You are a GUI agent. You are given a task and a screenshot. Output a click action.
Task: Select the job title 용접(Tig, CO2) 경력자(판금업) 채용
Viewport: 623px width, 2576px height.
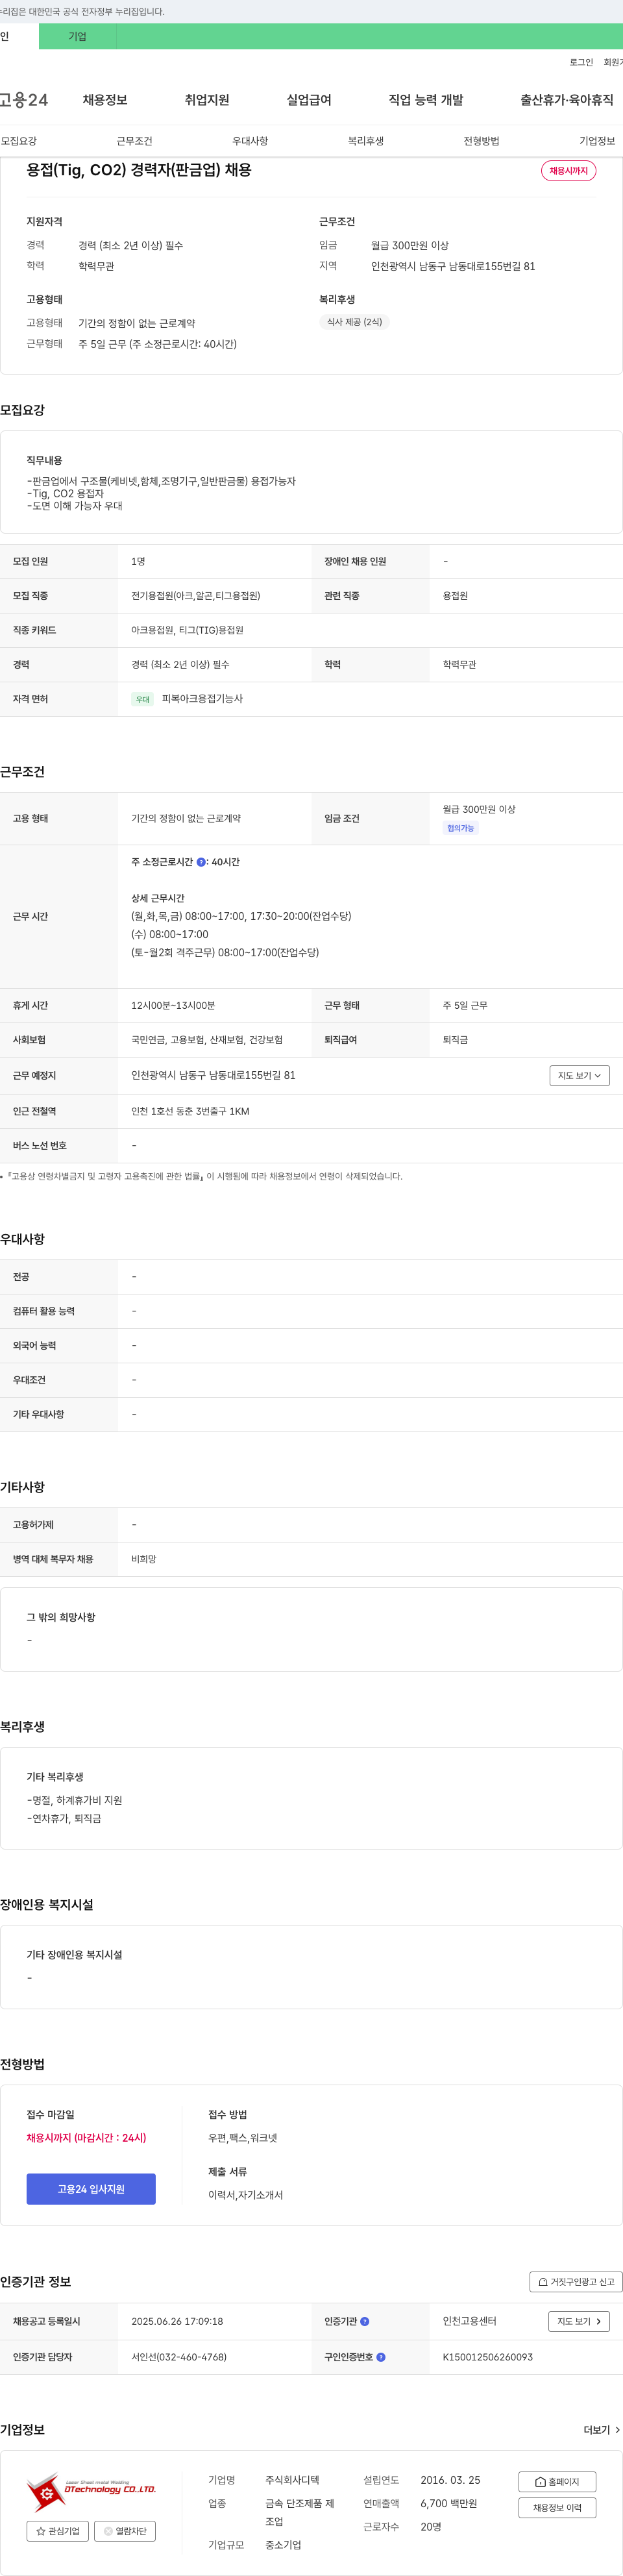[139, 170]
